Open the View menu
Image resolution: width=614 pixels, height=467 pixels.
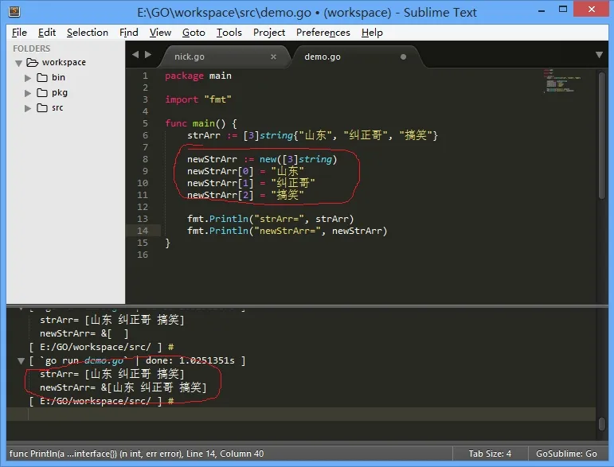point(160,33)
